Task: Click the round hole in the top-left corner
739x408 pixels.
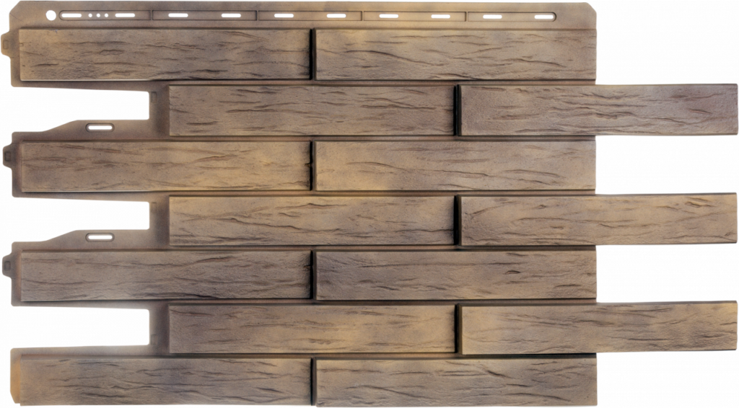Action: click(x=51, y=15)
